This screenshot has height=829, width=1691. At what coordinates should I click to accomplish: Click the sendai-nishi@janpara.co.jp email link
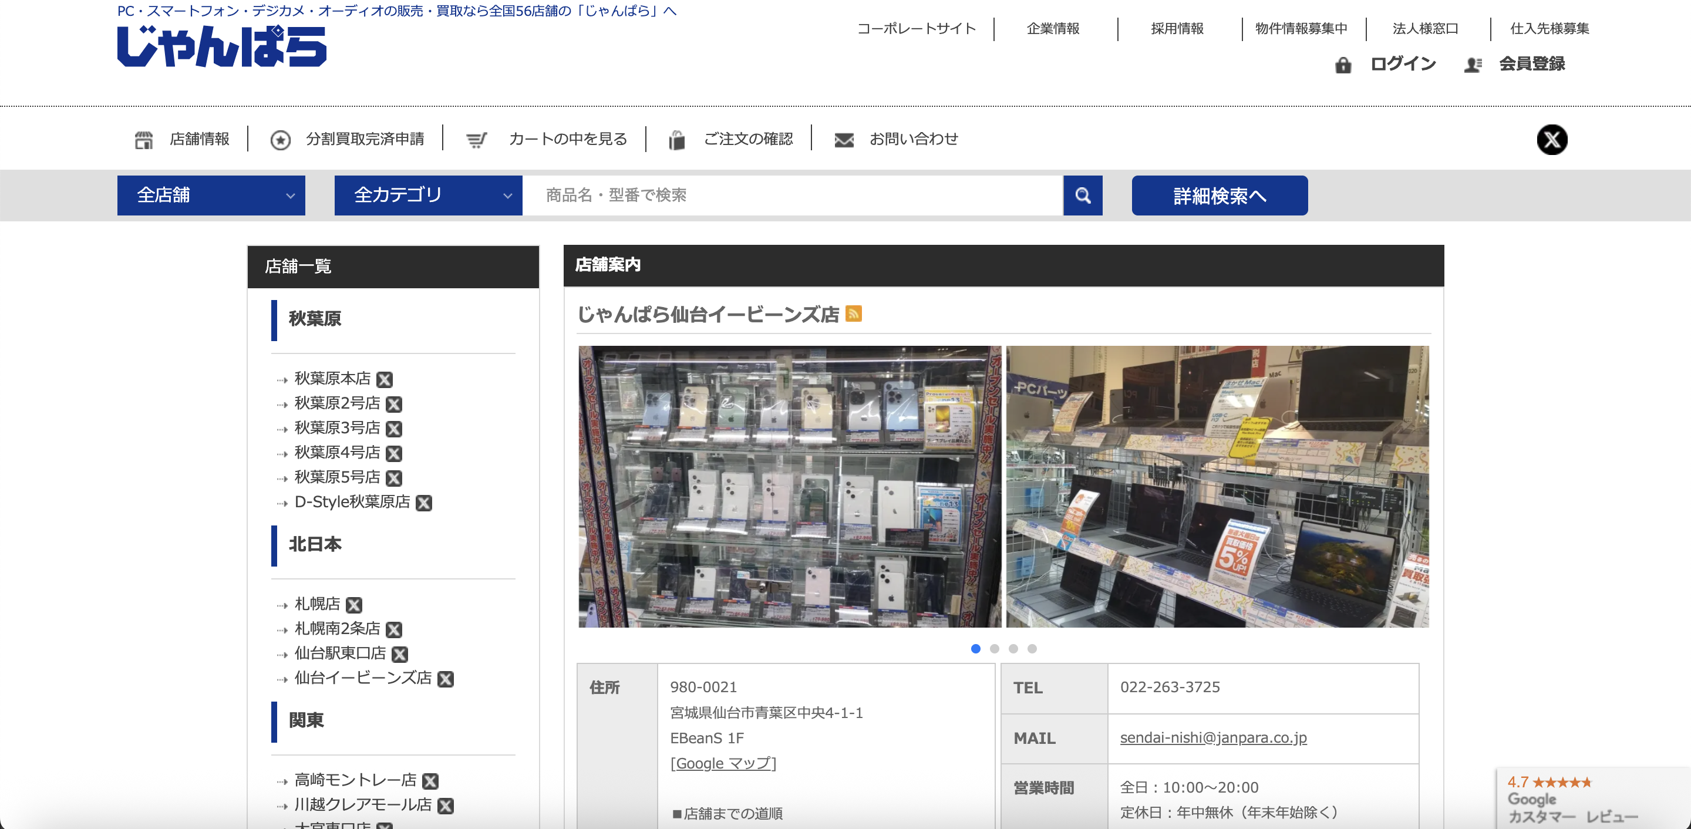(1213, 737)
